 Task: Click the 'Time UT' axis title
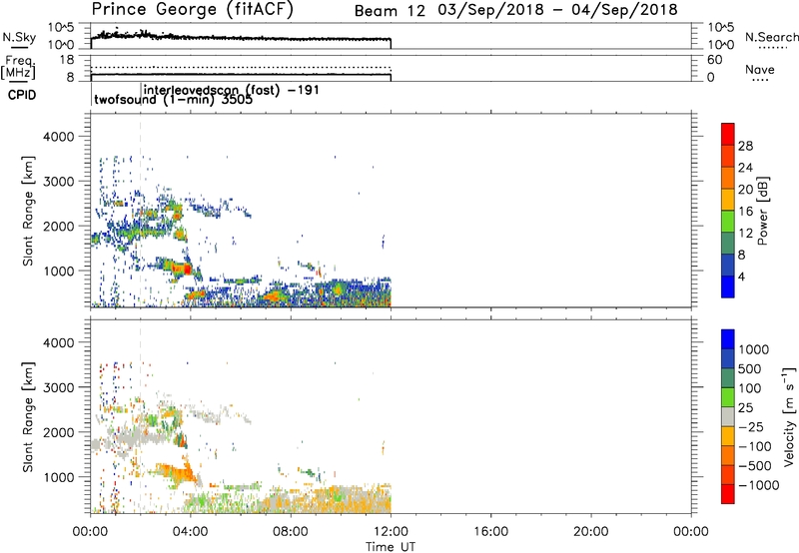pos(391,547)
